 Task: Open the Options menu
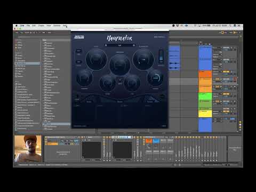(x=57, y=26)
